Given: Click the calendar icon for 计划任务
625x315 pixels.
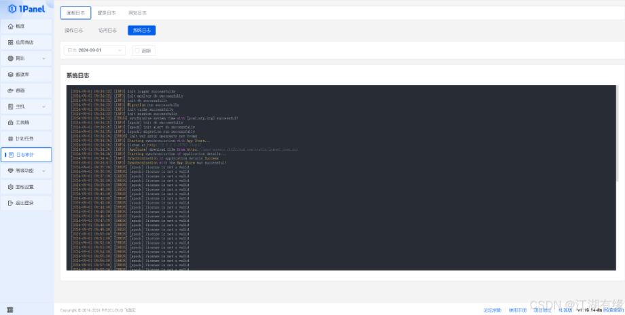Looking at the screenshot, I should [11, 138].
